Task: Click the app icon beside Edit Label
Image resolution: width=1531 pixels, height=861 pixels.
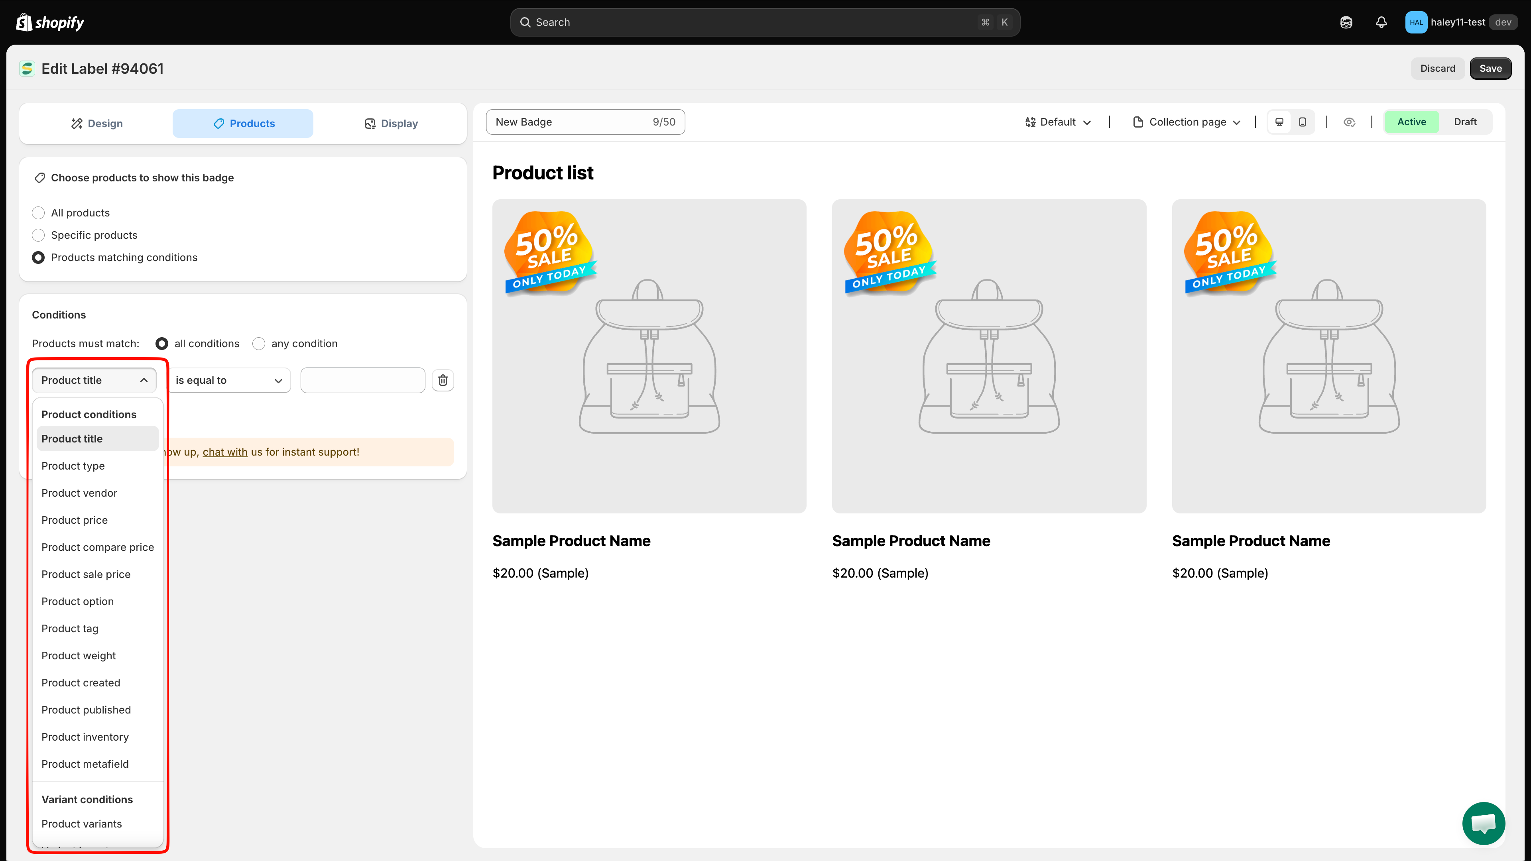Action: tap(27, 68)
